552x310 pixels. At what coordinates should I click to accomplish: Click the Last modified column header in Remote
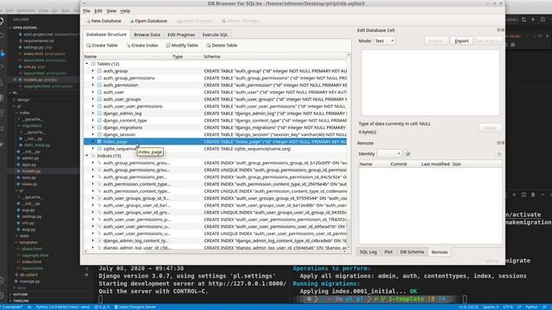(435, 164)
